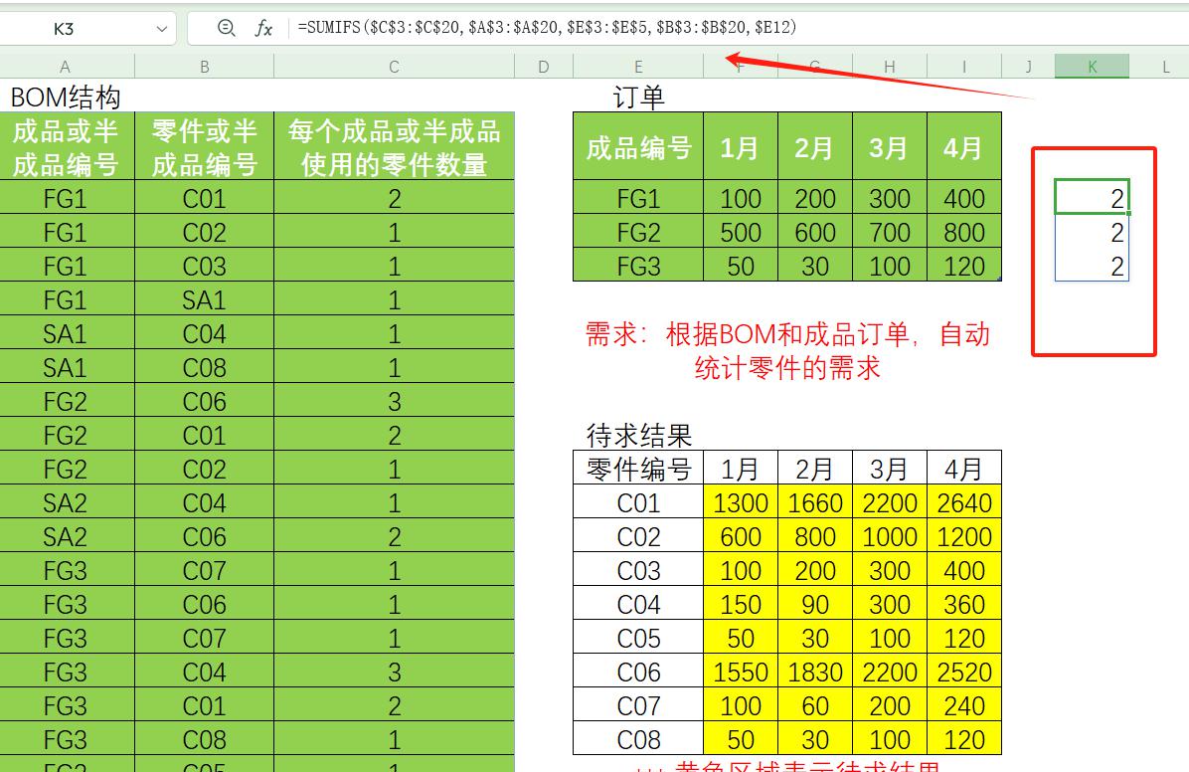Click header 每个成品或半成品使用的零件数量

[x=395, y=146]
